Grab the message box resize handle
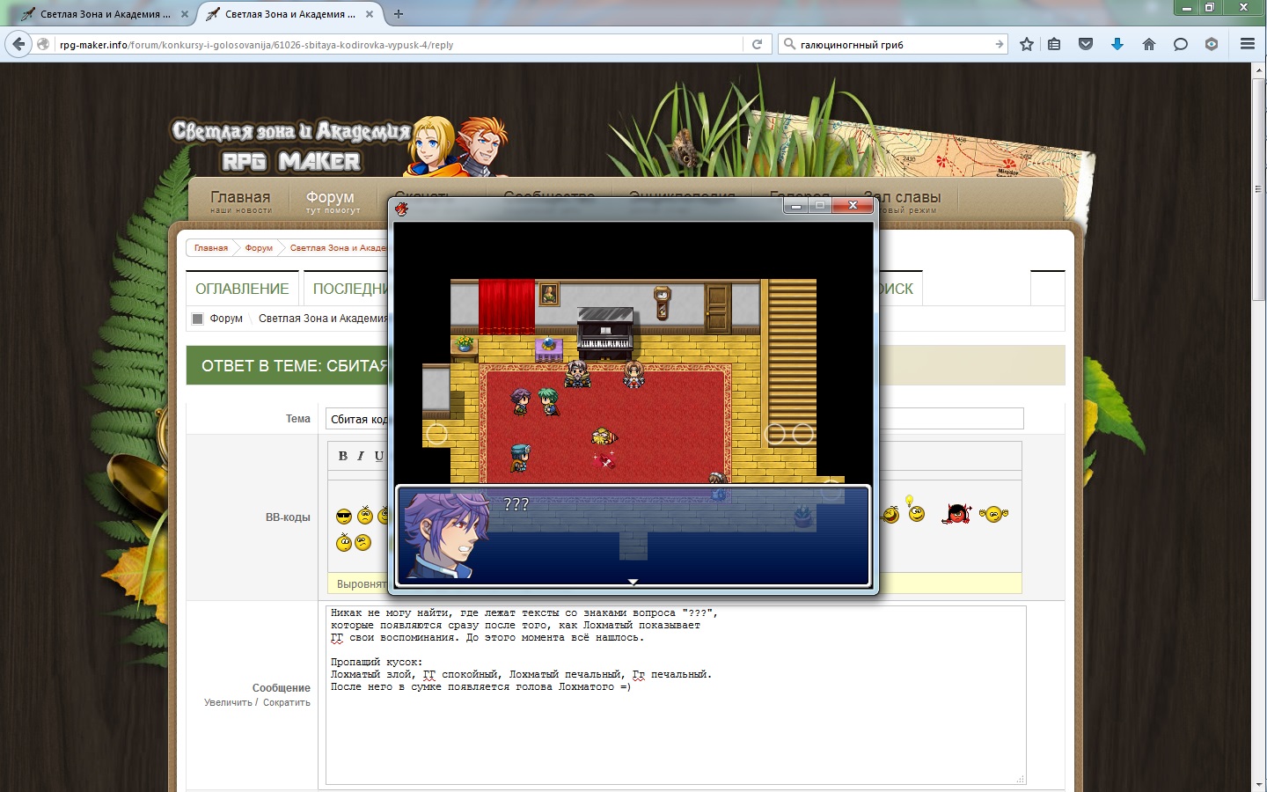Image resolution: width=1267 pixels, height=792 pixels. 1021,779
